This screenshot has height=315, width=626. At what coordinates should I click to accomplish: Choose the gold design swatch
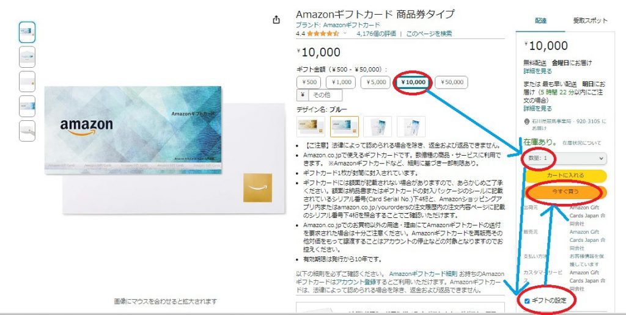pyautogui.click(x=311, y=126)
